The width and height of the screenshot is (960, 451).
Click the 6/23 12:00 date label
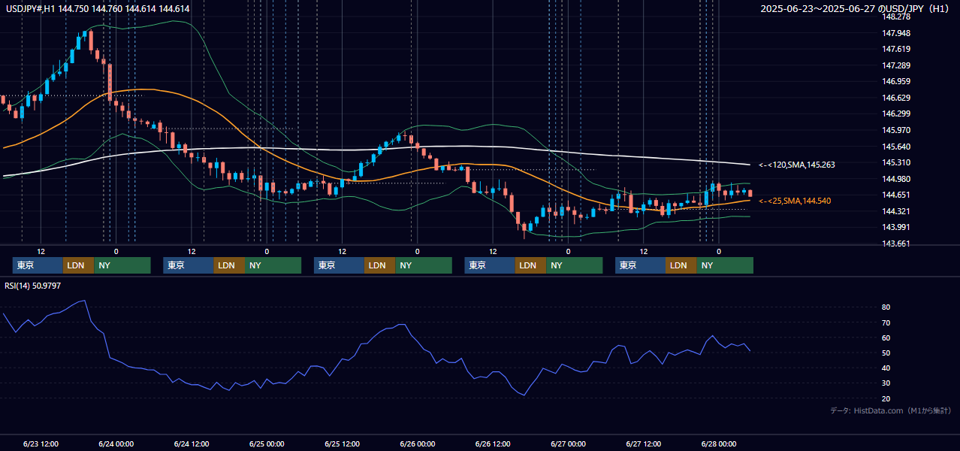tap(41, 443)
